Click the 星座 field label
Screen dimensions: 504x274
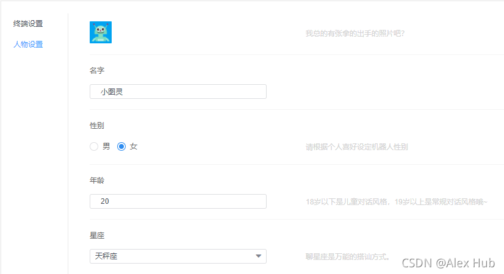click(97, 236)
